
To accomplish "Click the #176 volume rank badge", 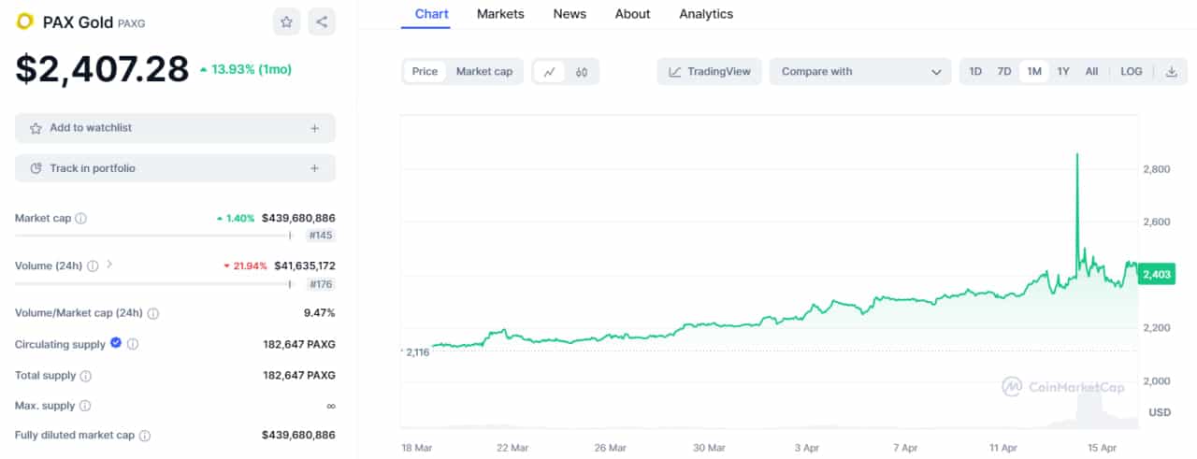I will pos(320,284).
